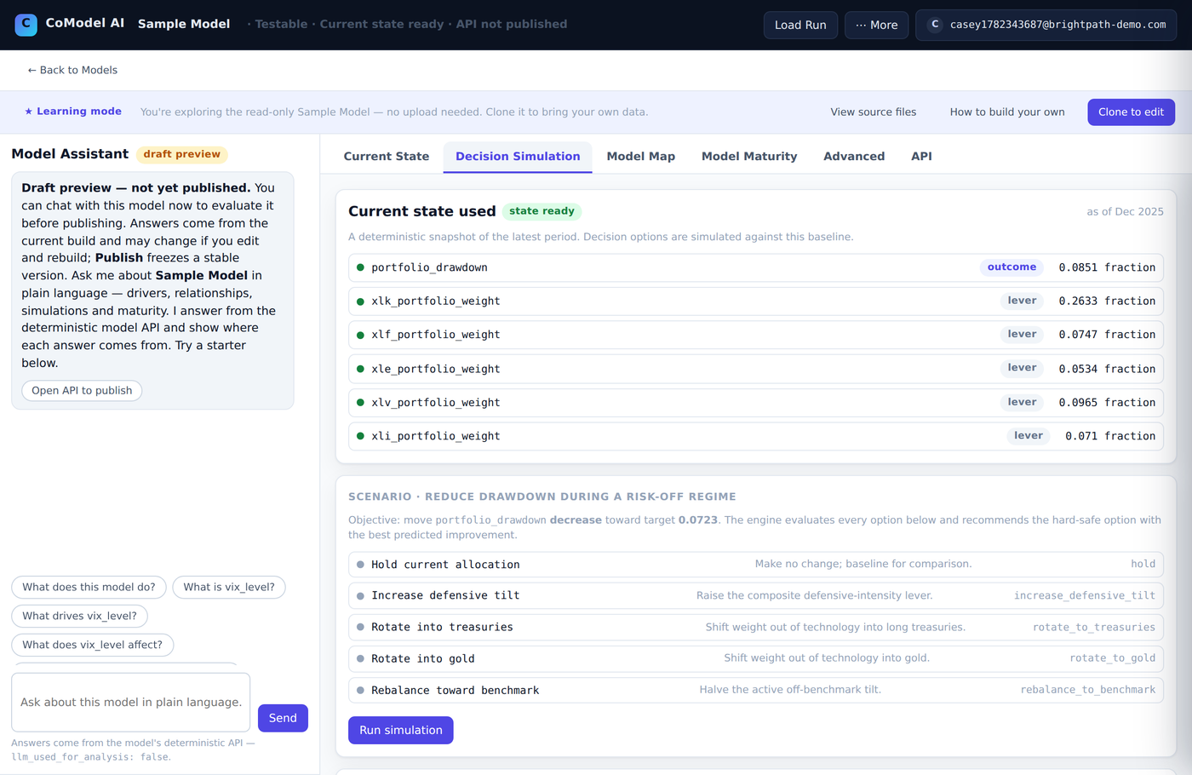Focus the Ask about this model input
Screen dimensions: 1192x775
(130, 703)
